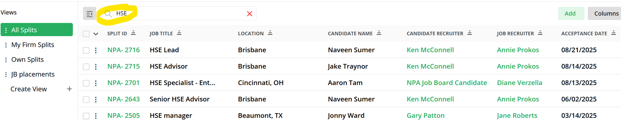Sort by the Acceptance Date column icon
Viewport: 621px width, 120px height.
(x=613, y=33)
